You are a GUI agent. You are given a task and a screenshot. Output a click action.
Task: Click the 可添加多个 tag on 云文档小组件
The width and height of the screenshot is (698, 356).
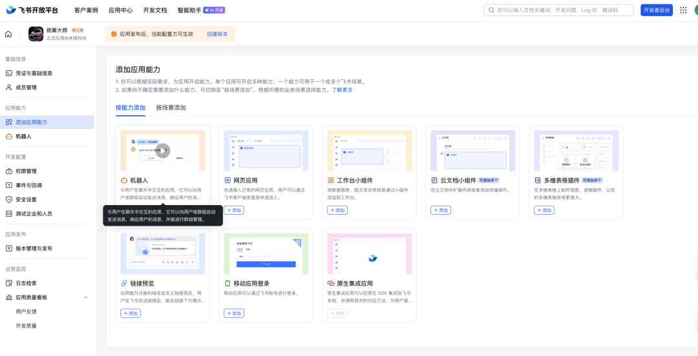489,181
